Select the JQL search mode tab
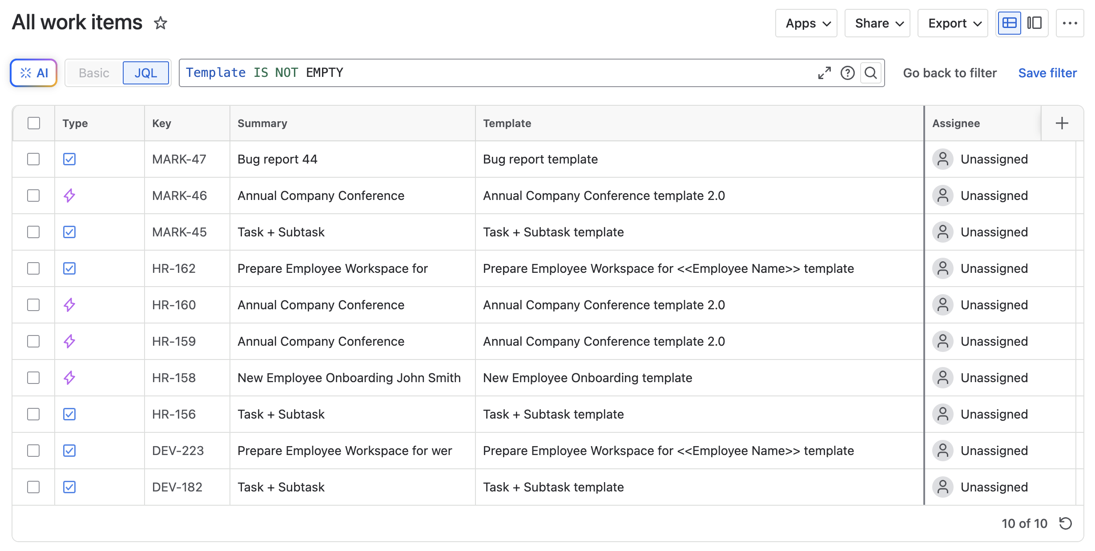1095x551 pixels. coord(145,73)
